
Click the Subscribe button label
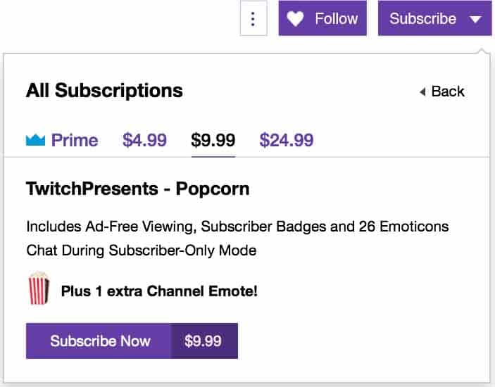click(422, 19)
